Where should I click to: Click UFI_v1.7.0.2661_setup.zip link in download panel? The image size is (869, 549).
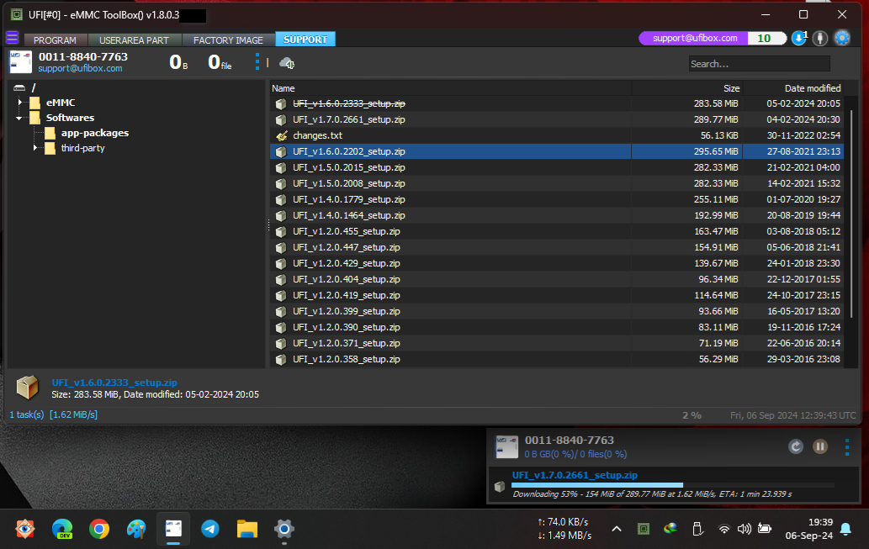[x=575, y=475]
